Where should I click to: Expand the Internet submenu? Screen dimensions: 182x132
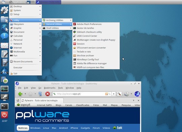coord(25,48)
